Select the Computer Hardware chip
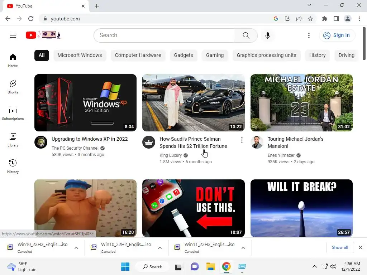Viewport: 367px width, 275px height. click(138, 56)
